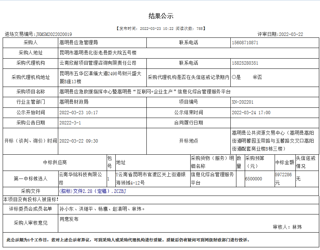Click the '结果公示' page title
The width and height of the screenshot is (320, 250).
coord(161,16)
